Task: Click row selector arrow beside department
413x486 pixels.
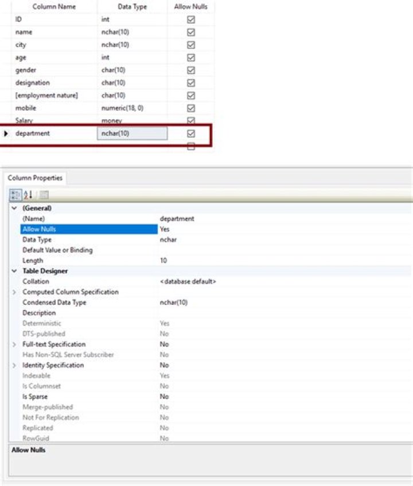Action: pos(6,134)
